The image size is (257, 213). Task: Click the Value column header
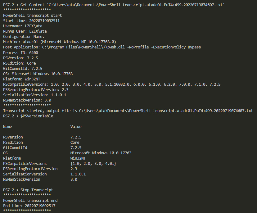click(x=76, y=127)
